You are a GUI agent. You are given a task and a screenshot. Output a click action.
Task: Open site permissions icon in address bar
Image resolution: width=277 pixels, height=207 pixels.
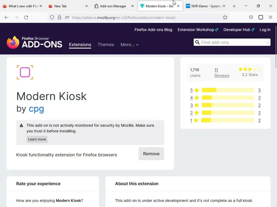point(67,18)
